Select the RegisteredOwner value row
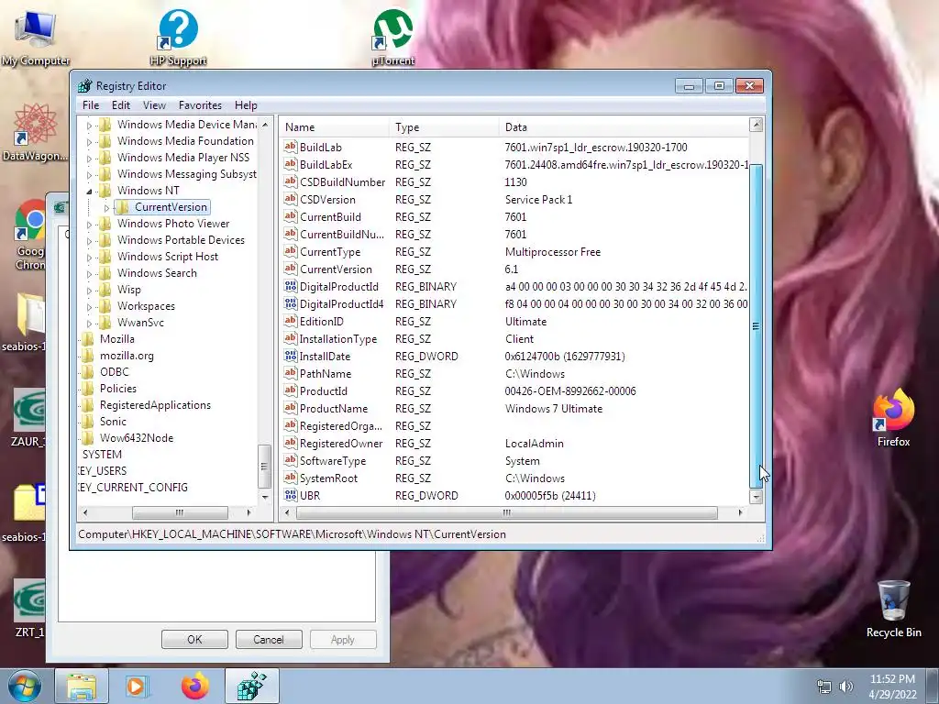The image size is (939, 704). [x=514, y=443]
